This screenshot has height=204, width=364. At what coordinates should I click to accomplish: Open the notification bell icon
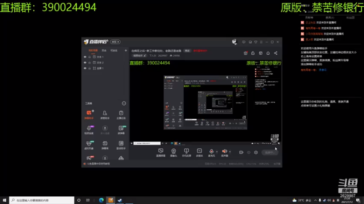[x=268, y=53]
